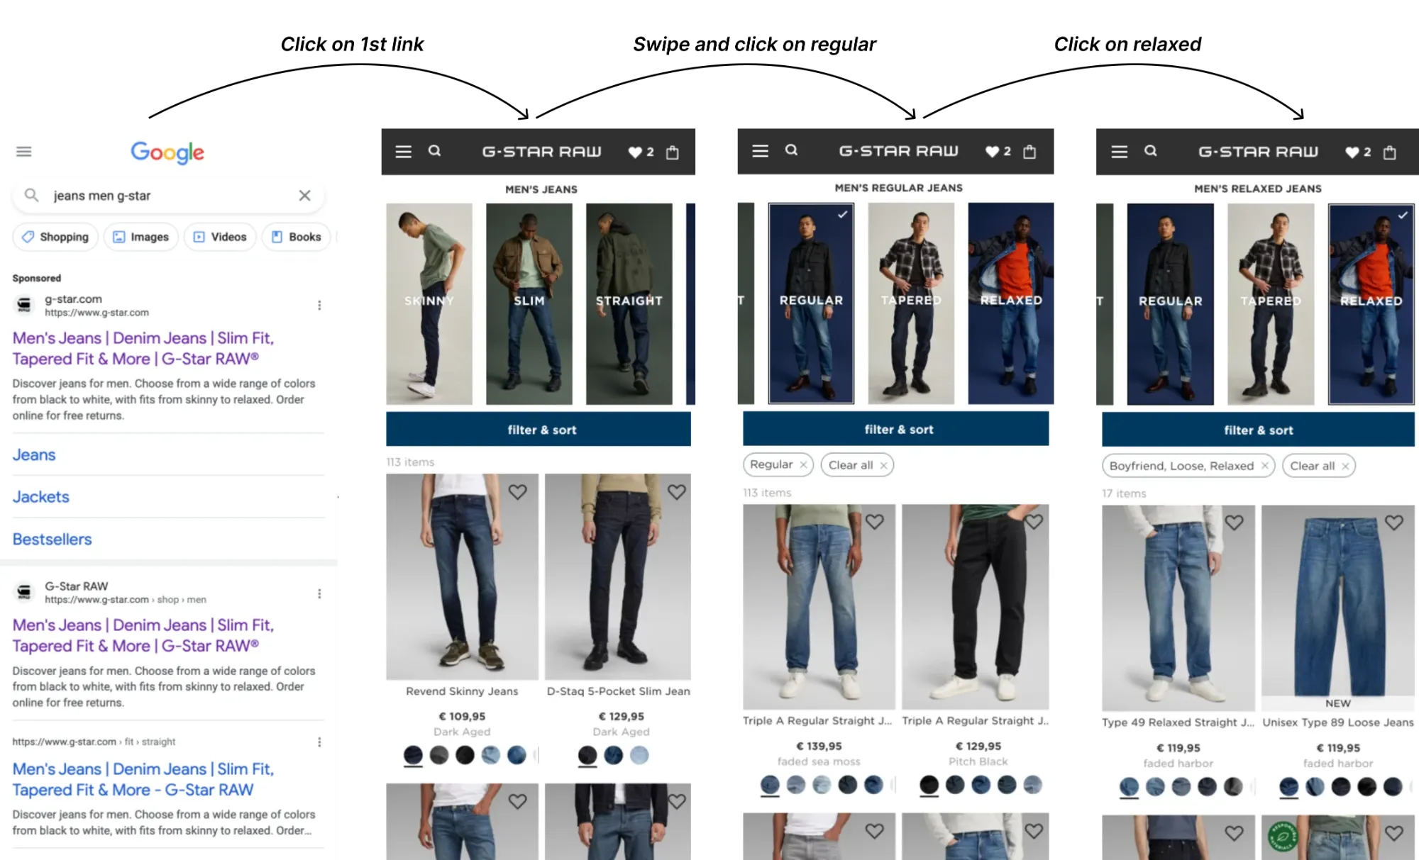Remove the Boyfriend, Loose, Relaxed filter chip
This screenshot has height=860, width=1419.
tap(1264, 466)
